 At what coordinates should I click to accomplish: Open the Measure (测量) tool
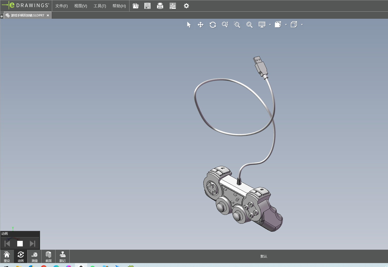(34, 256)
